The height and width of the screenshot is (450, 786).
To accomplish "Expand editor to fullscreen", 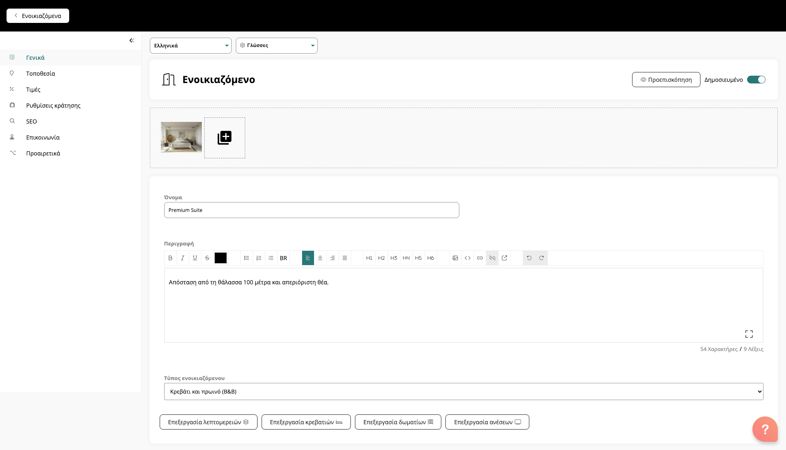I will [749, 334].
